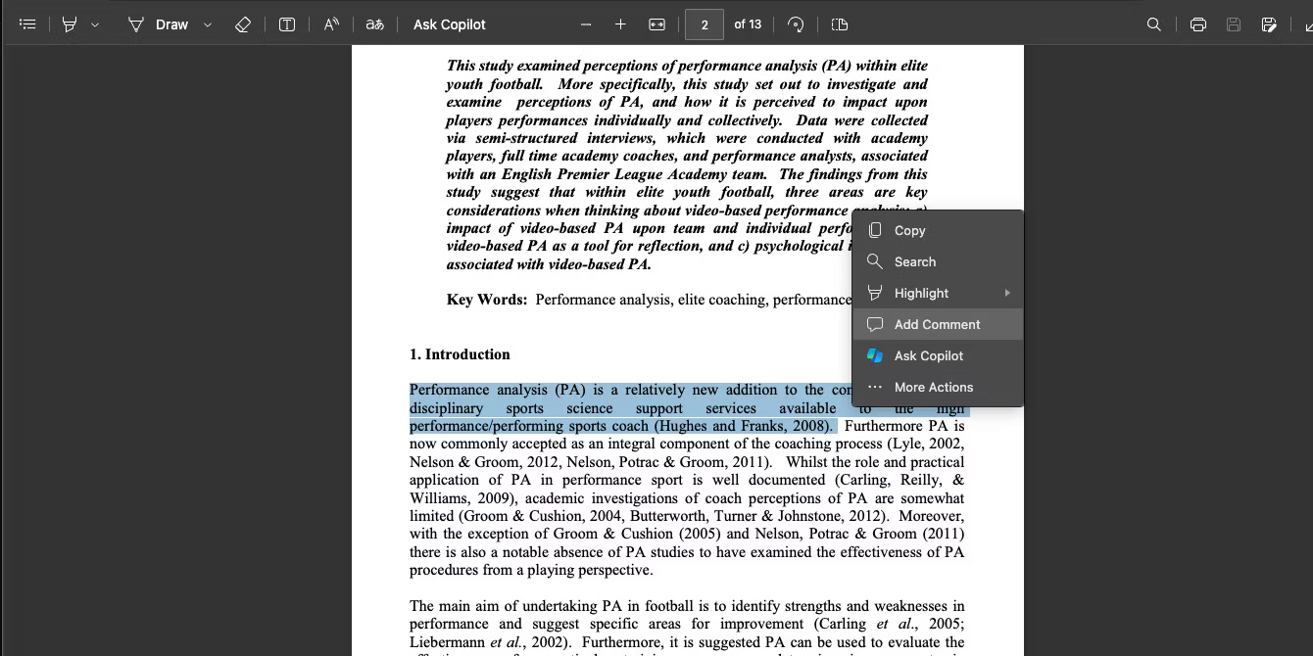Viewport: 1313px width, 656px height.
Task: Select Add Comment in context menu
Action: tap(938, 324)
